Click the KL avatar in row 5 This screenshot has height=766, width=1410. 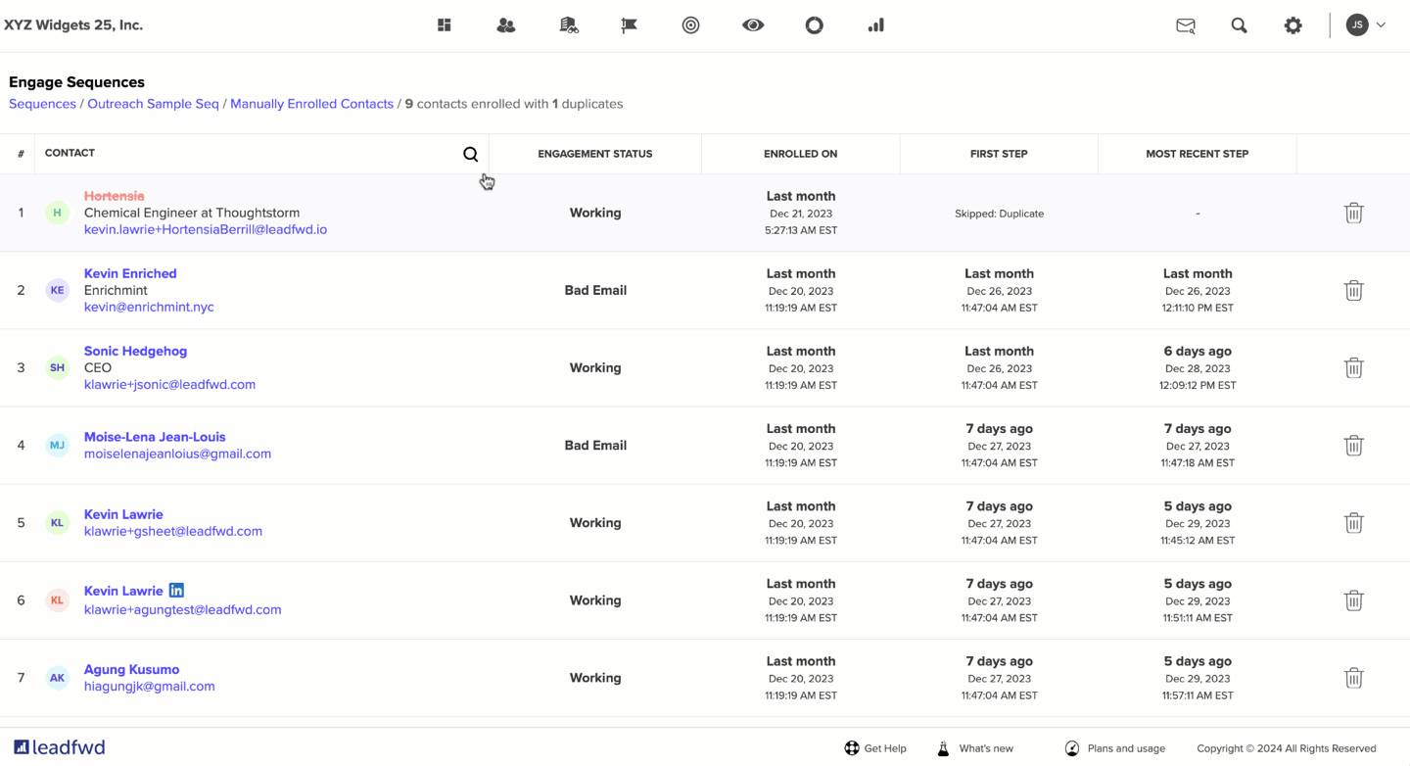(x=57, y=522)
